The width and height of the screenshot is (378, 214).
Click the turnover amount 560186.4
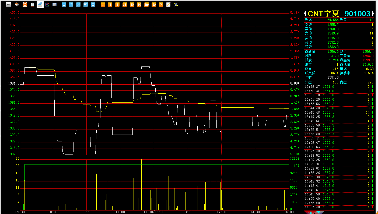pyautogui.click(x=331, y=73)
